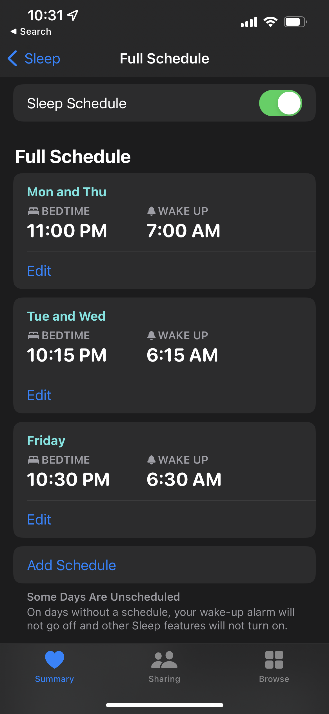329x714 pixels.
Task: Turn off the Sleep Schedule switch
Action: tap(280, 103)
